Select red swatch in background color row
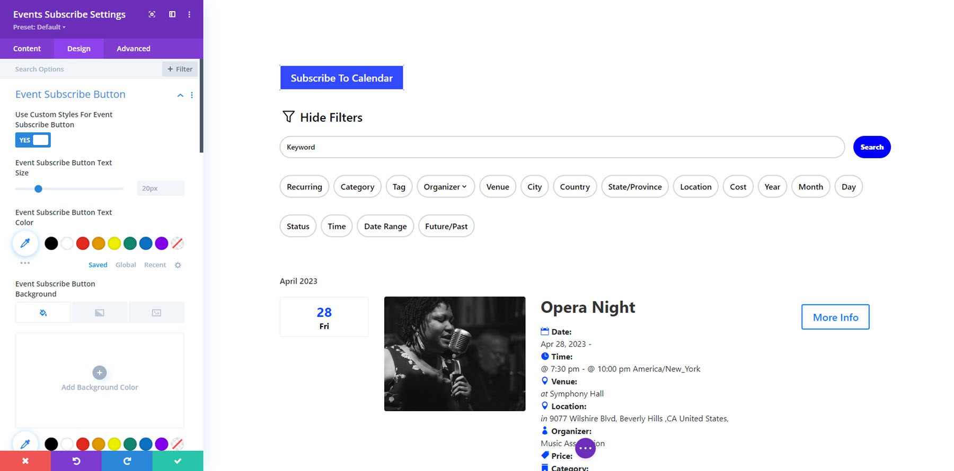 click(83, 443)
